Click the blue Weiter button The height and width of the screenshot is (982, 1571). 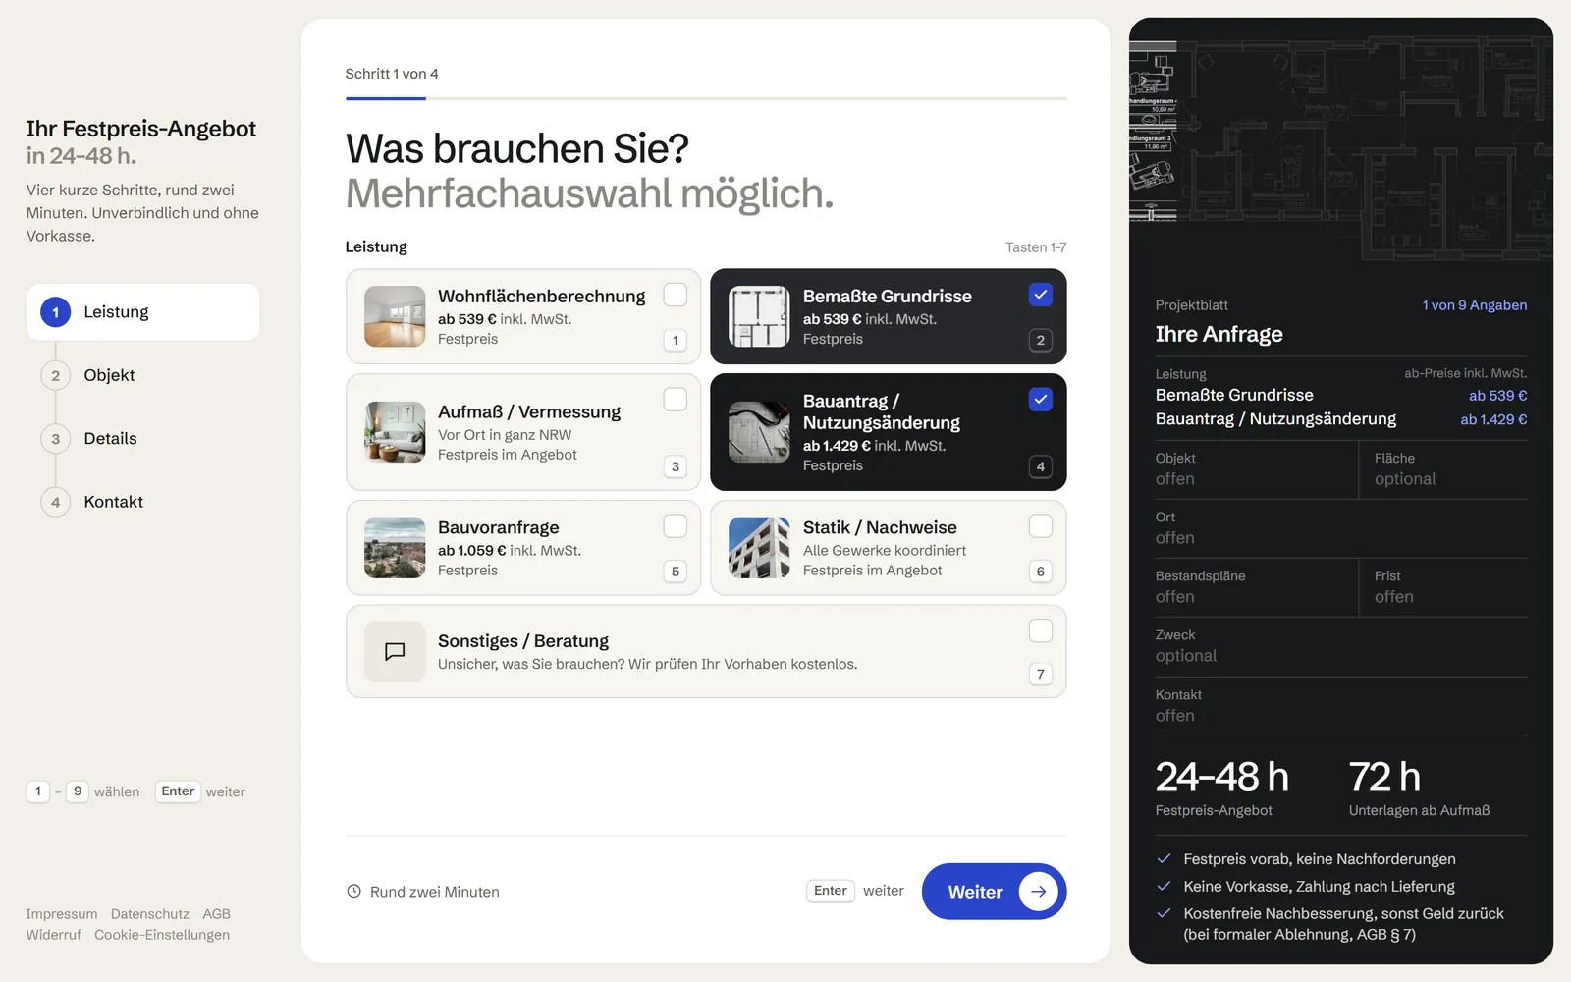coord(994,892)
